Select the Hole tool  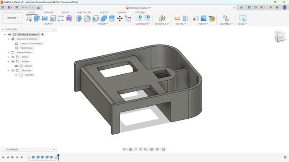tap(53, 18)
